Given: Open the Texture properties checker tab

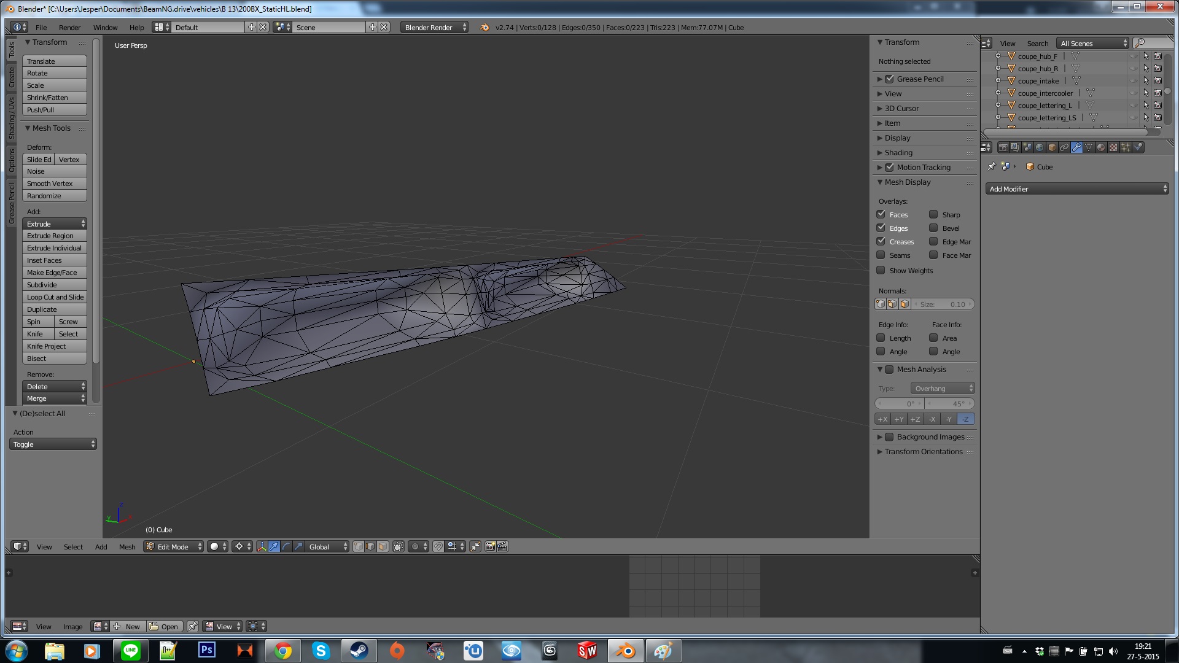Looking at the screenshot, I should (x=1113, y=147).
